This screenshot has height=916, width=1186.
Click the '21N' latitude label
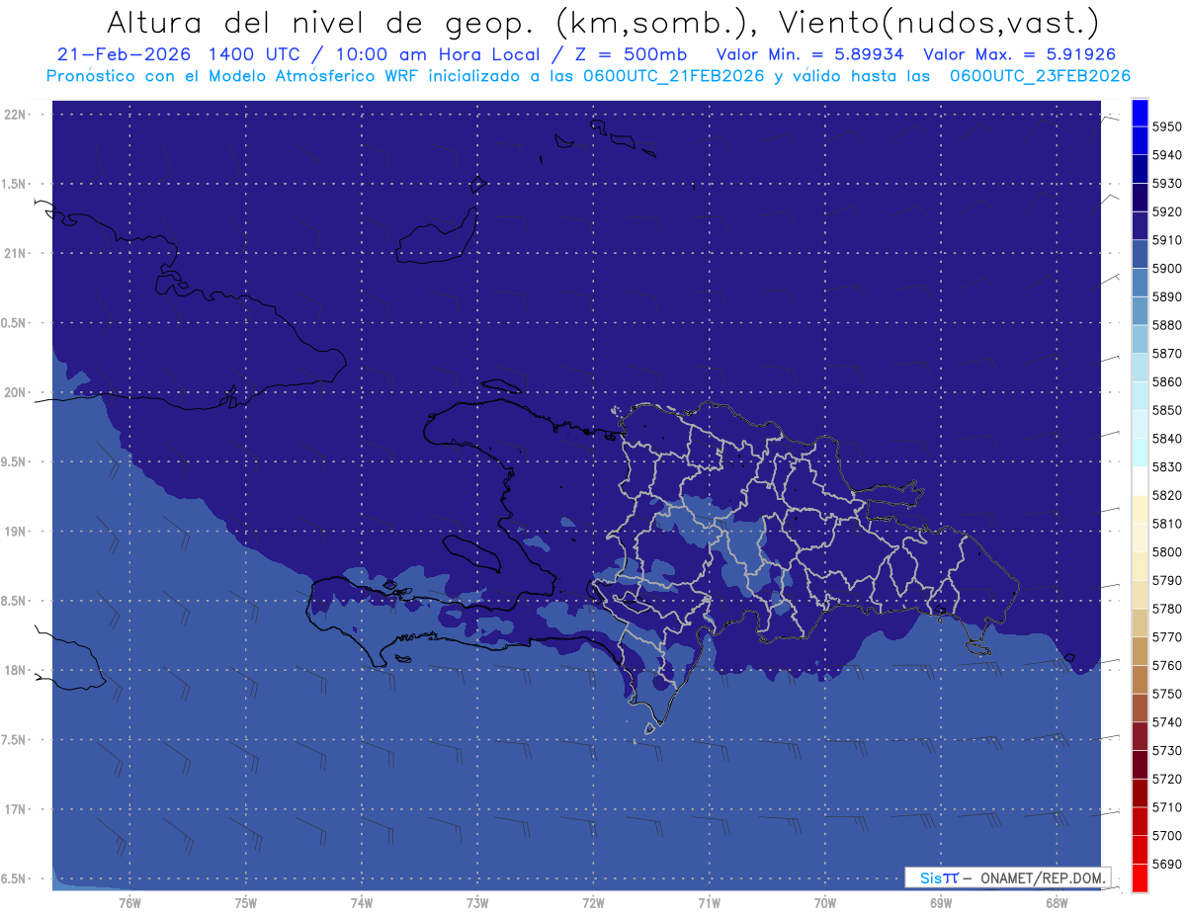pyautogui.click(x=15, y=254)
